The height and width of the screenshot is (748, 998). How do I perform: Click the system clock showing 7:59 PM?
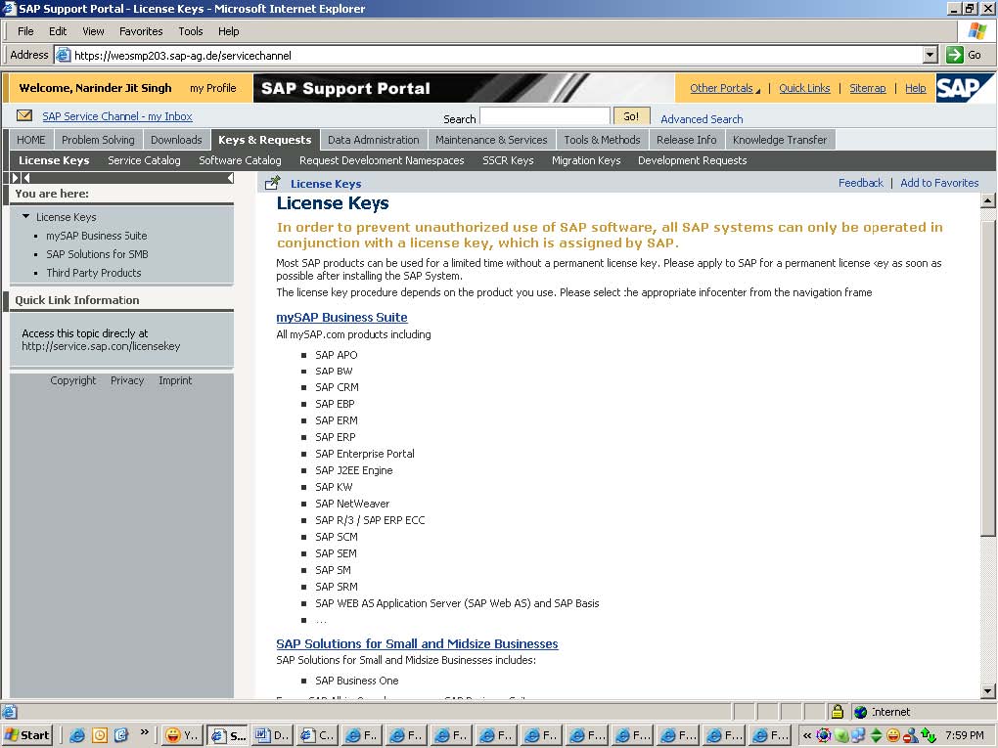click(965, 735)
